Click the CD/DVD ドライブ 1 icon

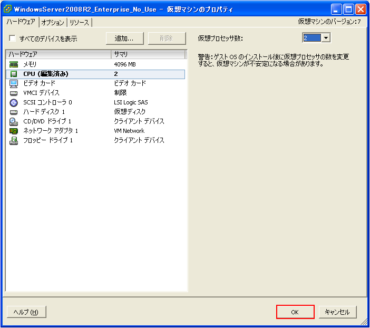tap(14, 121)
